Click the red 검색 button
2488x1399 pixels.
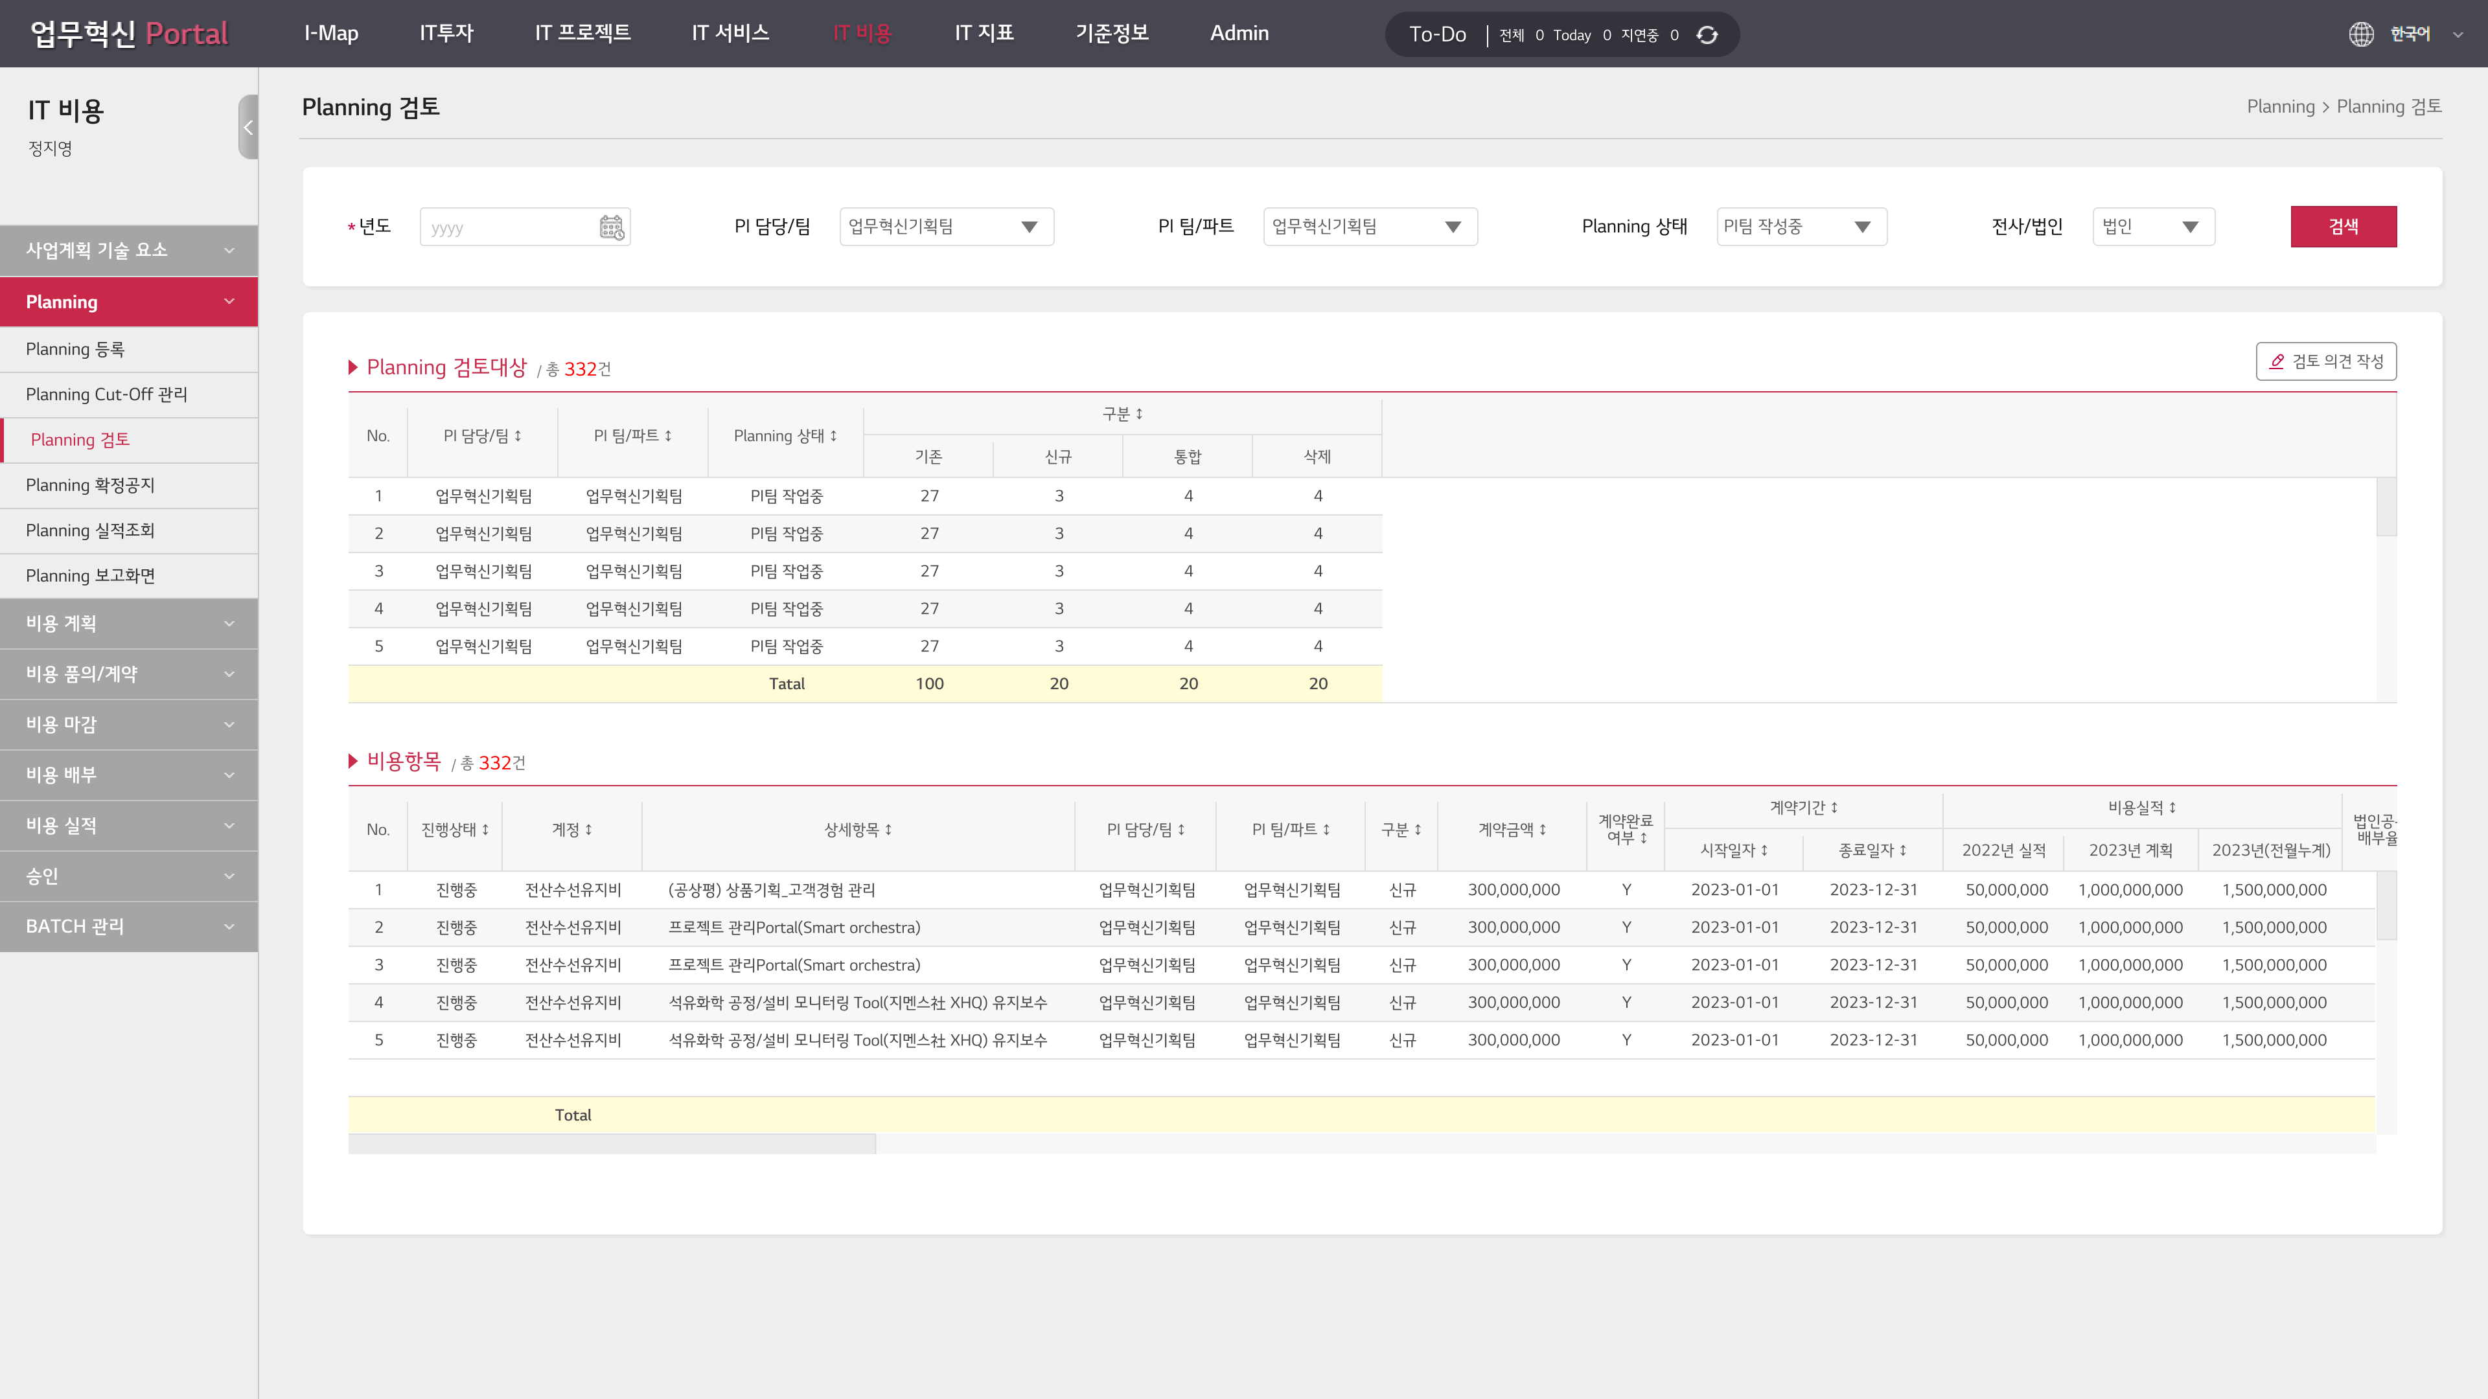2343,227
